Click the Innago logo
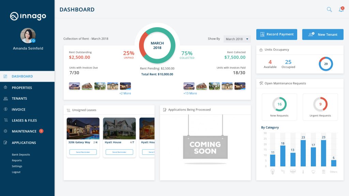349x196 pixels. [x=28, y=16]
